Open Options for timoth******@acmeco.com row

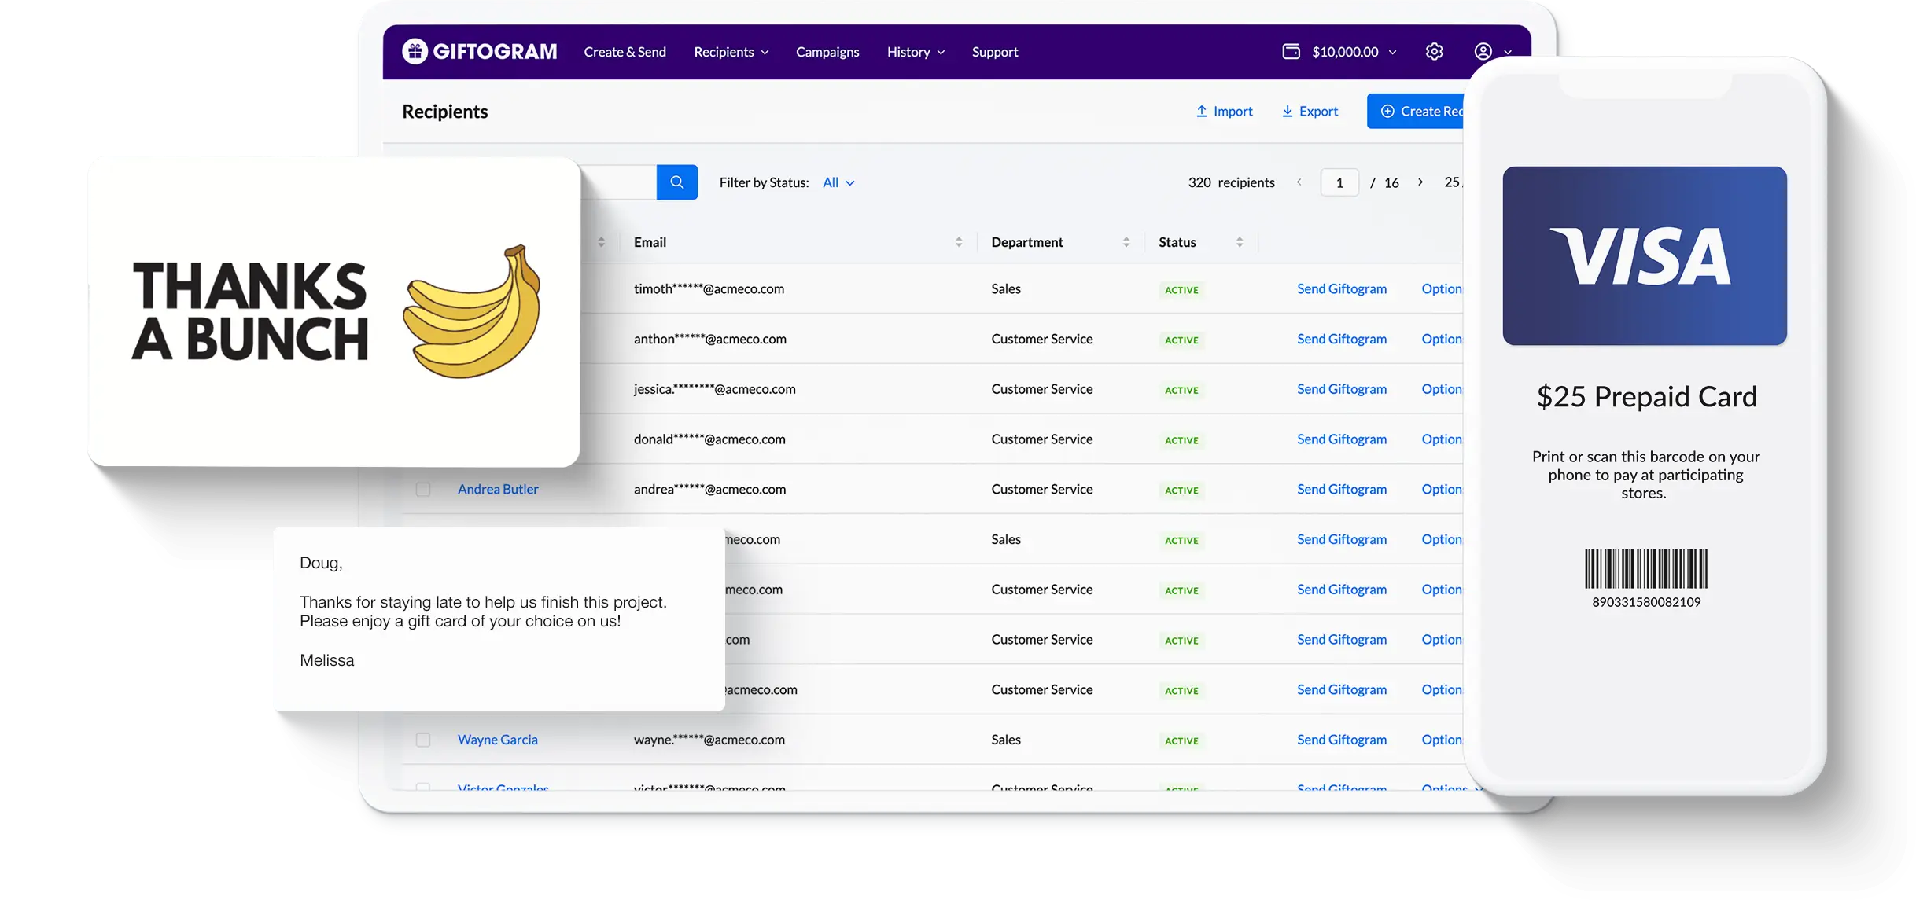(x=1441, y=288)
